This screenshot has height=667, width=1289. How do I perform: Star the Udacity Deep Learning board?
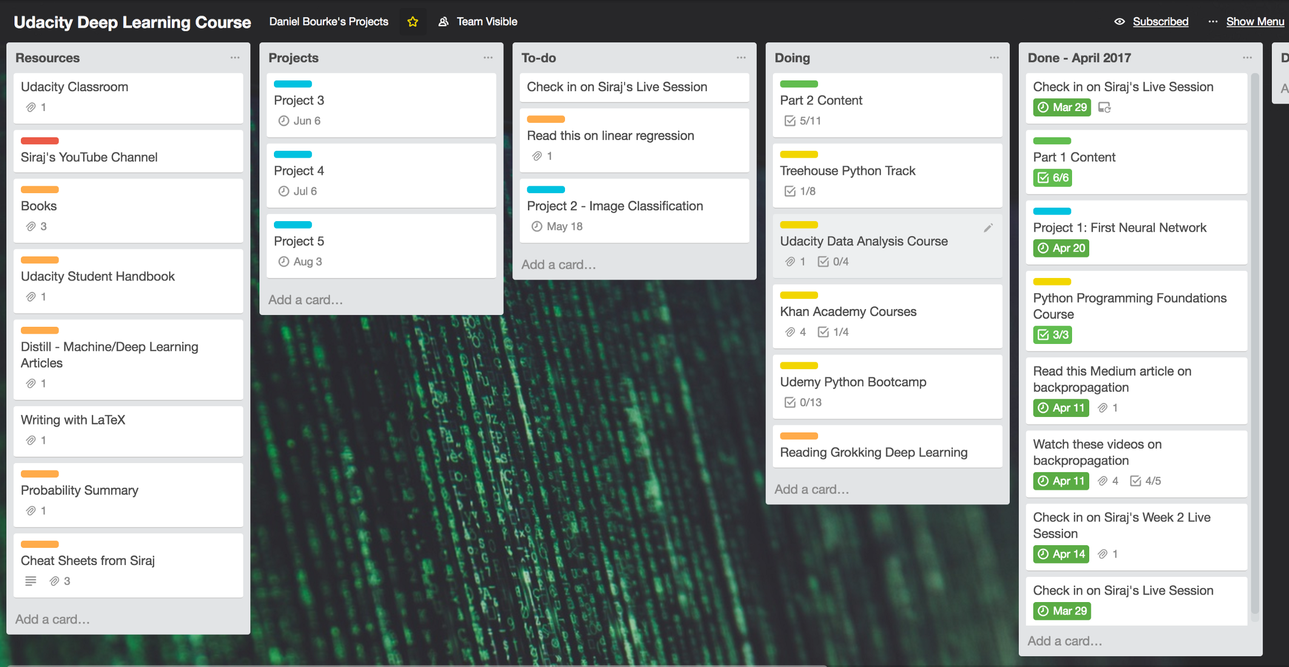(412, 21)
